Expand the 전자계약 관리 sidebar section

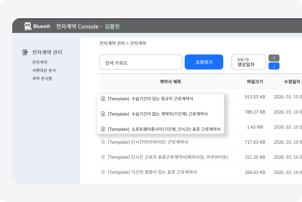[x=47, y=52]
